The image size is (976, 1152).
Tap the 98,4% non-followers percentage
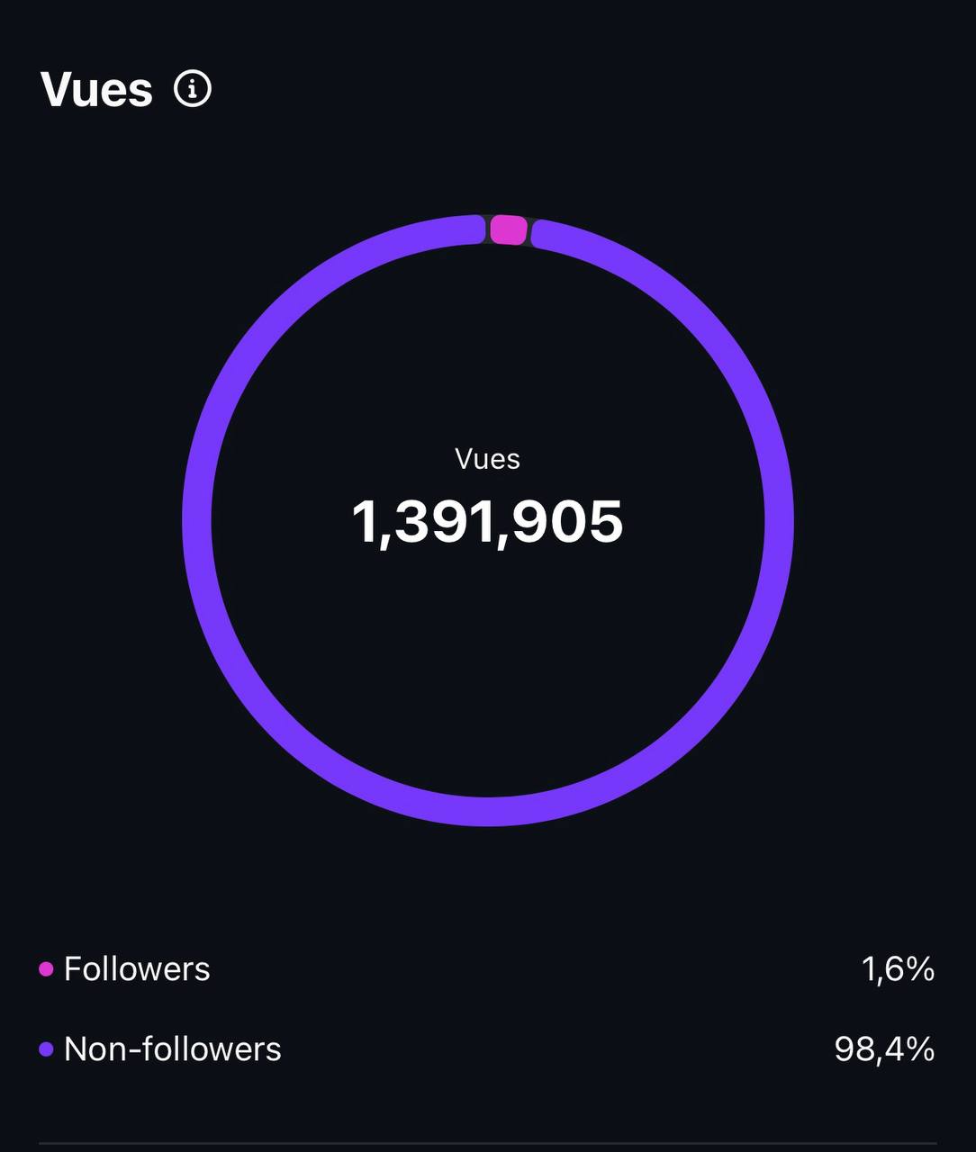click(884, 1049)
